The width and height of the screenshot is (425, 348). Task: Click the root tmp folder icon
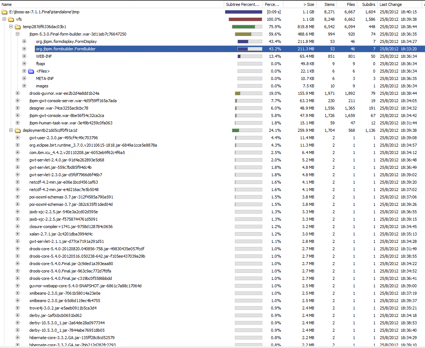pyautogui.click(x=4, y=12)
